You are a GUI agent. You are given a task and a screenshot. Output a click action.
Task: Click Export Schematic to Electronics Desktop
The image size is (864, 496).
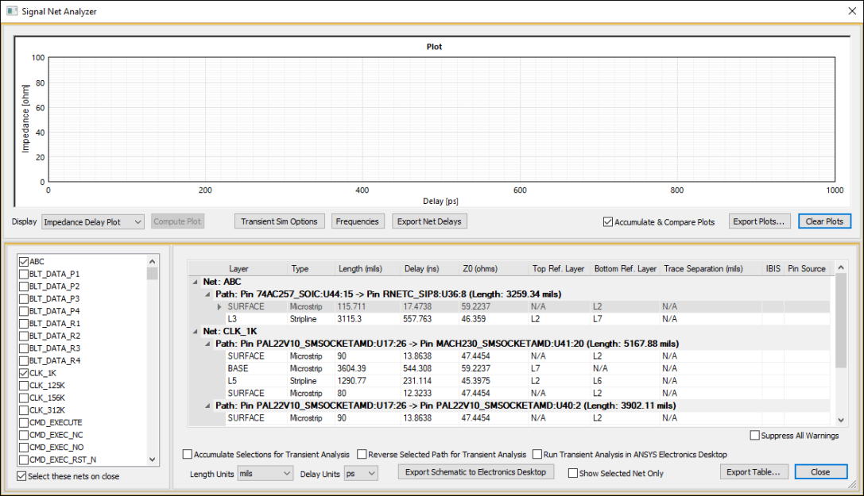(x=478, y=471)
